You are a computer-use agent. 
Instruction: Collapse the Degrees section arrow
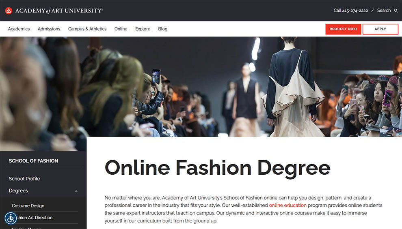point(76,191)
